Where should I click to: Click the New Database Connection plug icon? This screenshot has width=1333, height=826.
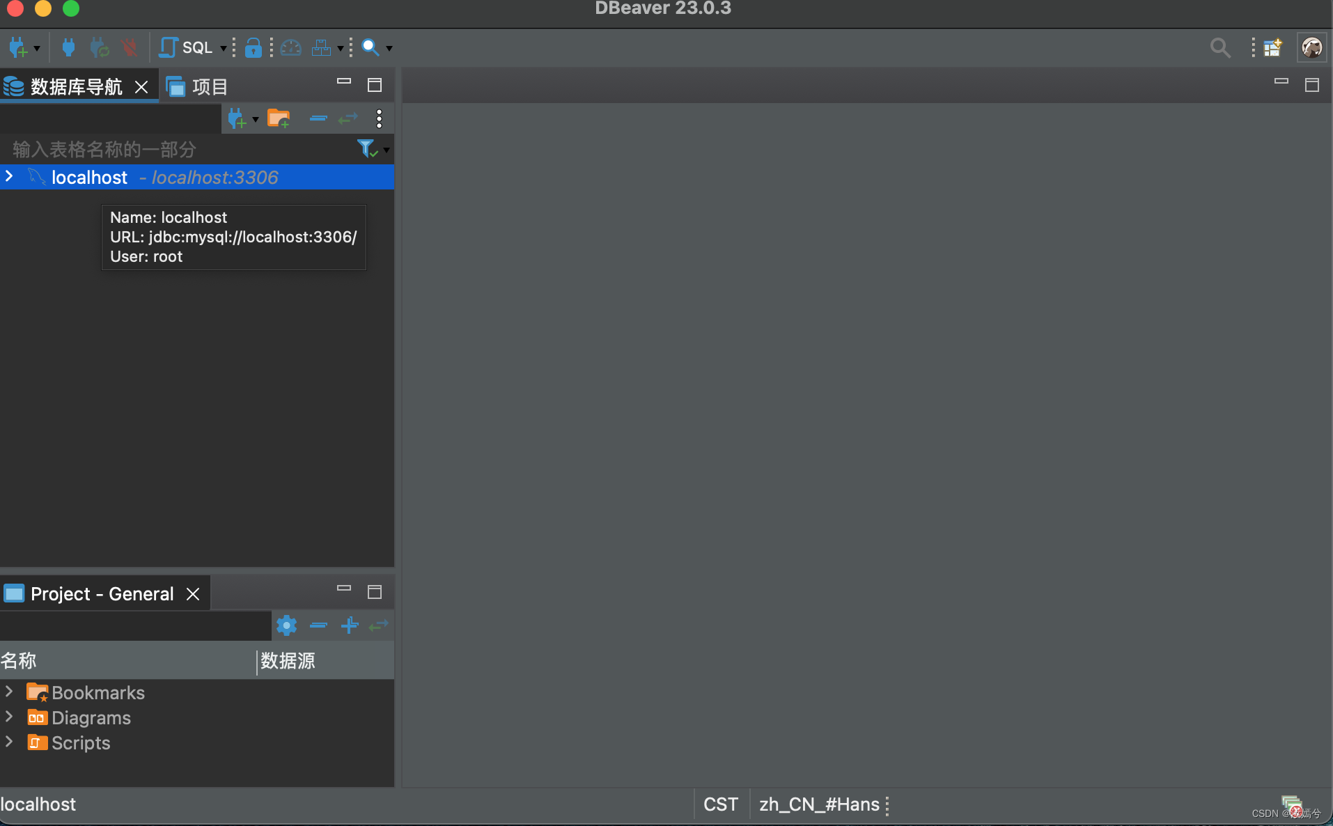click(17, 47)
